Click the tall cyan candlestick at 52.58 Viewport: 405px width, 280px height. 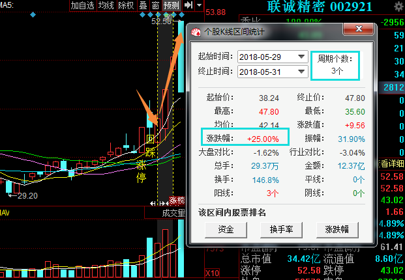coord(181,57)
